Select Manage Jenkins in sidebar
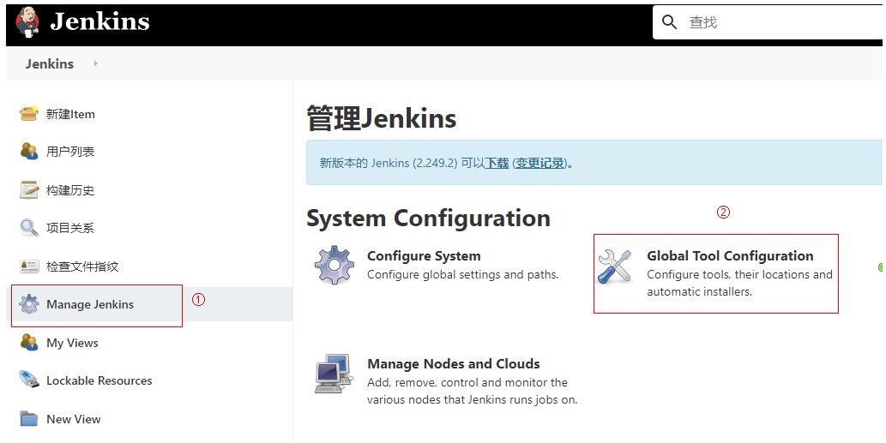This screenshot has height=443, width=886. (90, 304)
